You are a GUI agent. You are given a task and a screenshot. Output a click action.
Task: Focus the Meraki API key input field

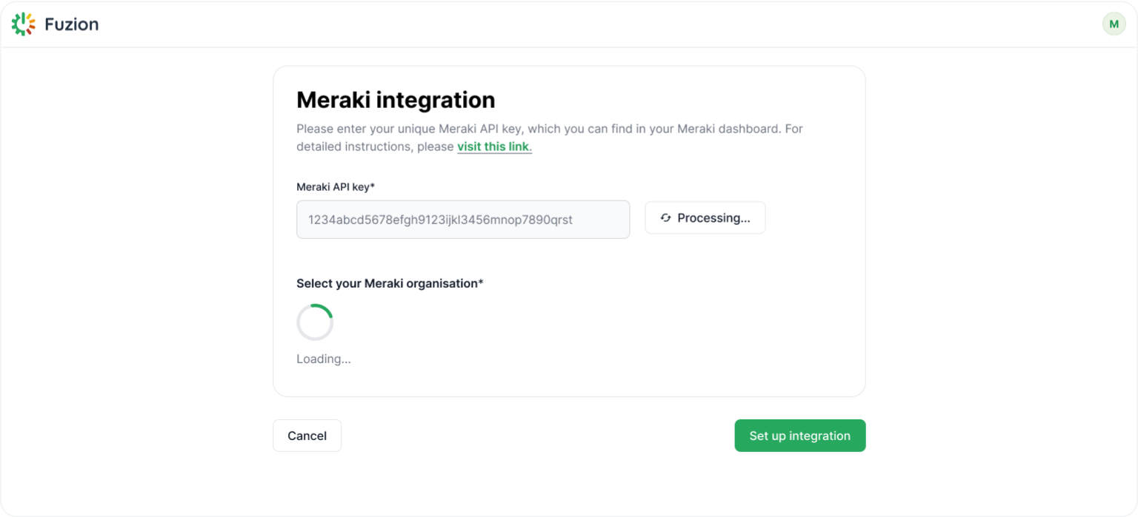pyautogui.click(x=463, y=220)
